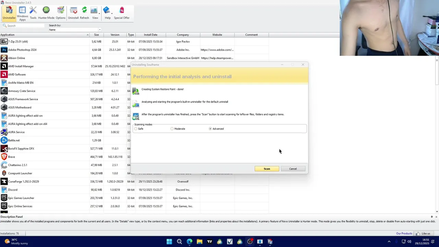Click the Discord icon in list

pyautogui.click(x=4, y=190)
